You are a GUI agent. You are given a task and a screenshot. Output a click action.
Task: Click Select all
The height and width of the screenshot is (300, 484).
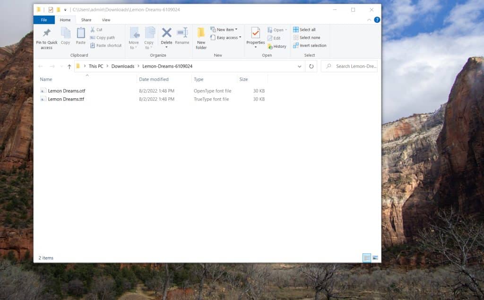point(304,30)
